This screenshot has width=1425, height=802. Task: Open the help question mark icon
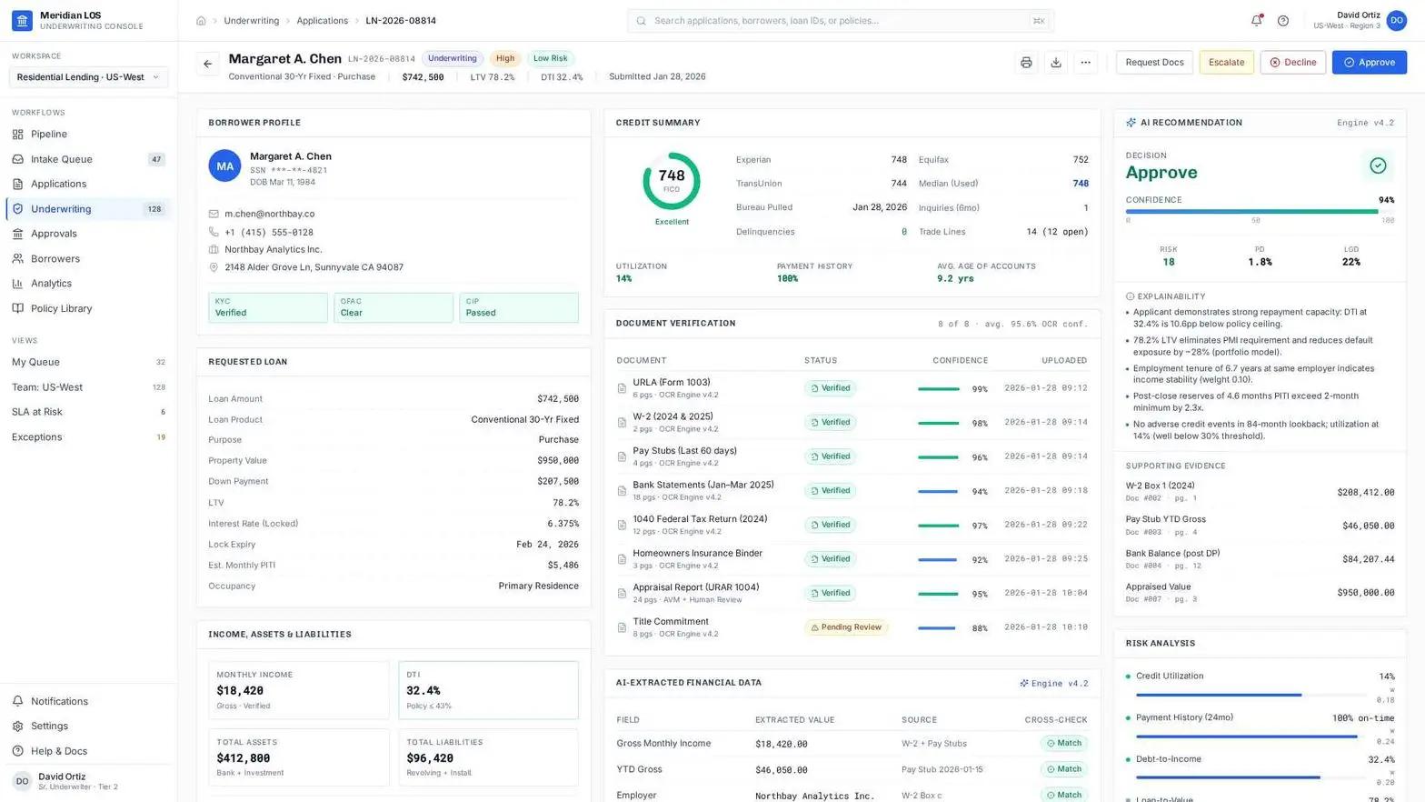pos(1283,20)
